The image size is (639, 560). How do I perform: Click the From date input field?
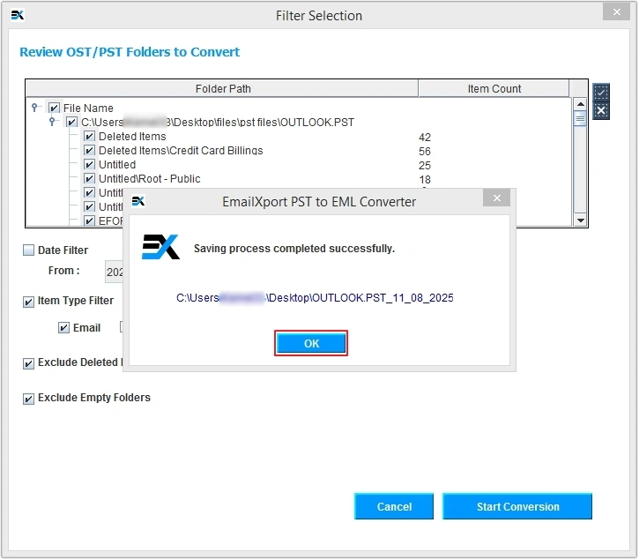(x=114, y=272)
